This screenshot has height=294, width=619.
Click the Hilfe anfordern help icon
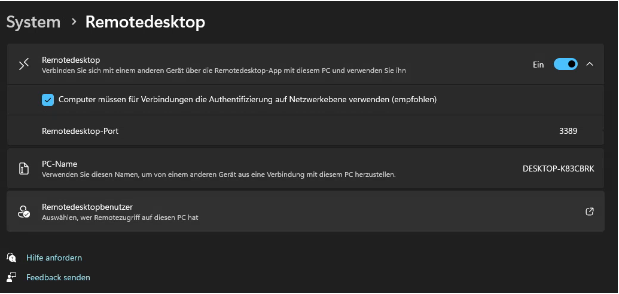pyautogui.click(x=11, y=258)
